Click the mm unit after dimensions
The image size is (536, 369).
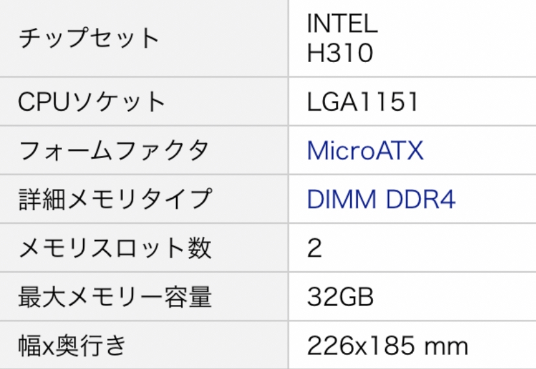pyautogui.click(x=445, y=346)
